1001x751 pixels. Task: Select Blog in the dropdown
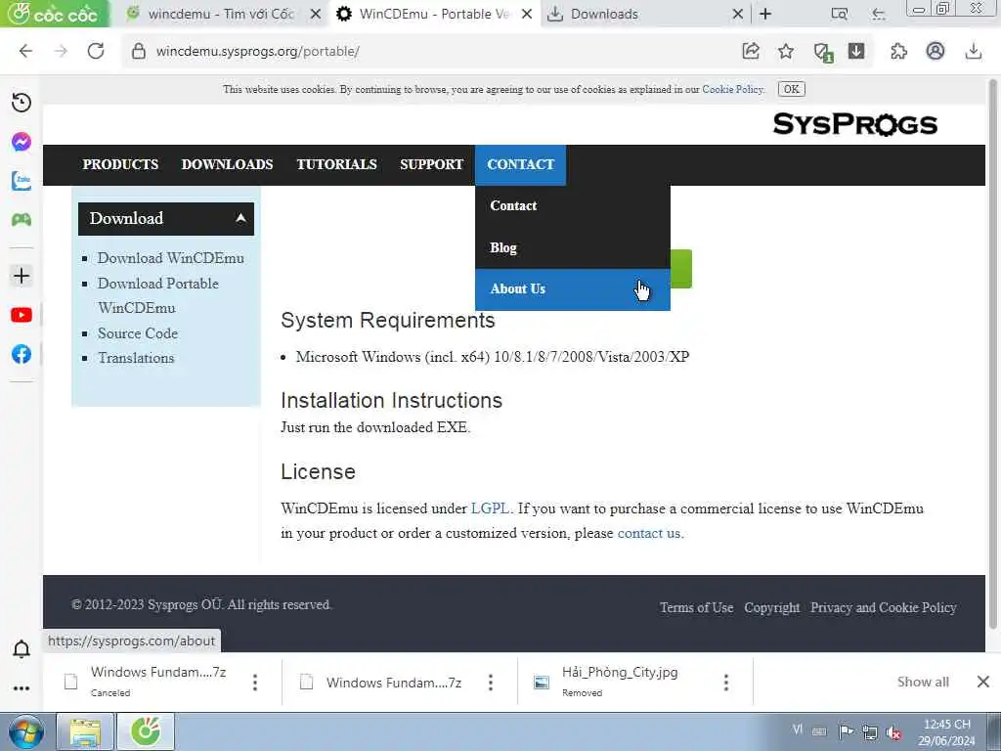[x=573, y=247]
